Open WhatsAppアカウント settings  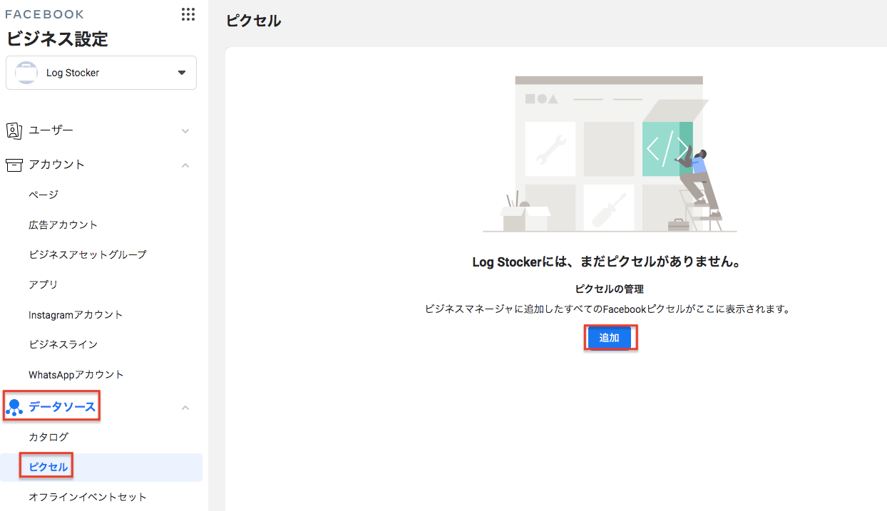tap(76, 374)
